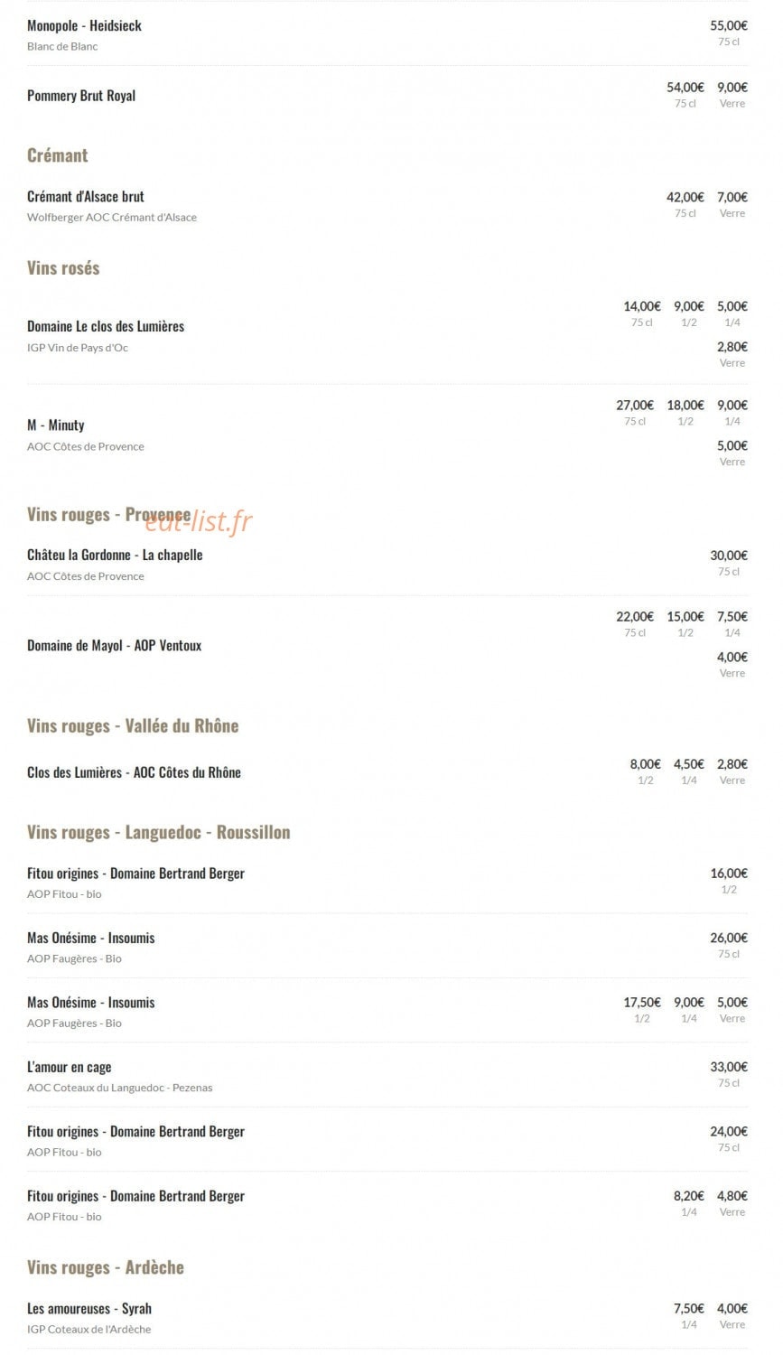Click the Vins rouges - Languedoc - Roussillon heading
The image size is (783, 1355).
click(x=159, y=833)
